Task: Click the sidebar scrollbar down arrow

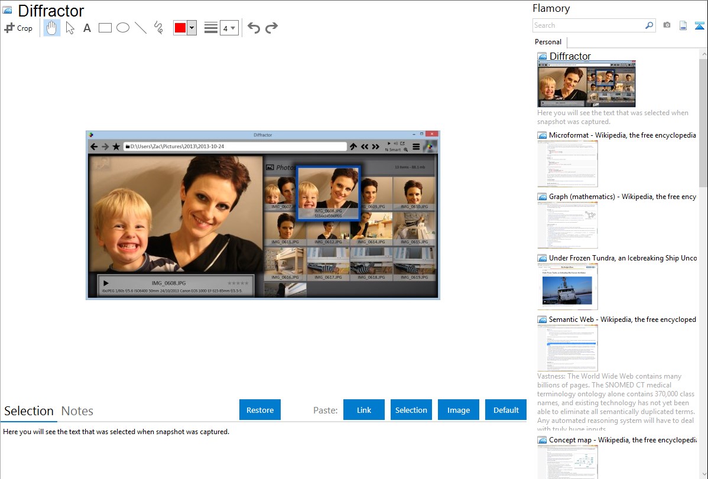Action: [703, 474]
